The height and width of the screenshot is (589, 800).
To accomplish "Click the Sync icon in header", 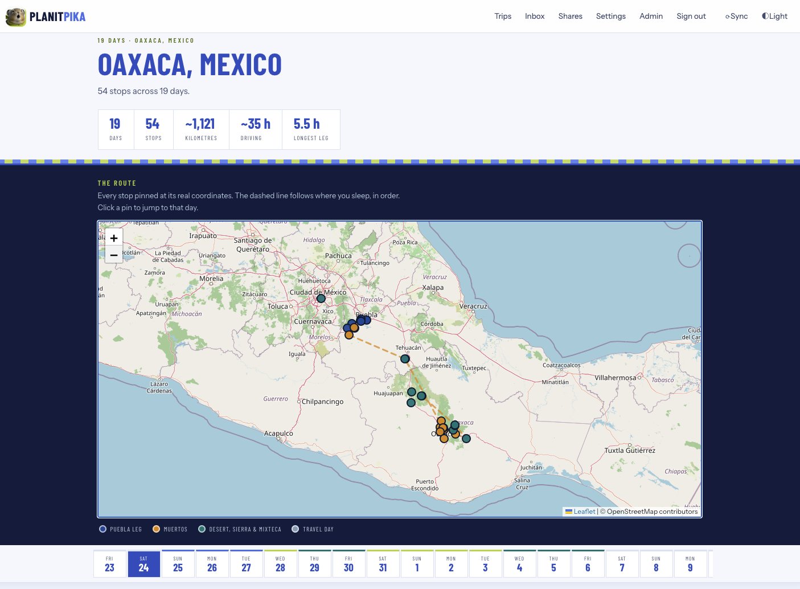I will pos(727,17).
